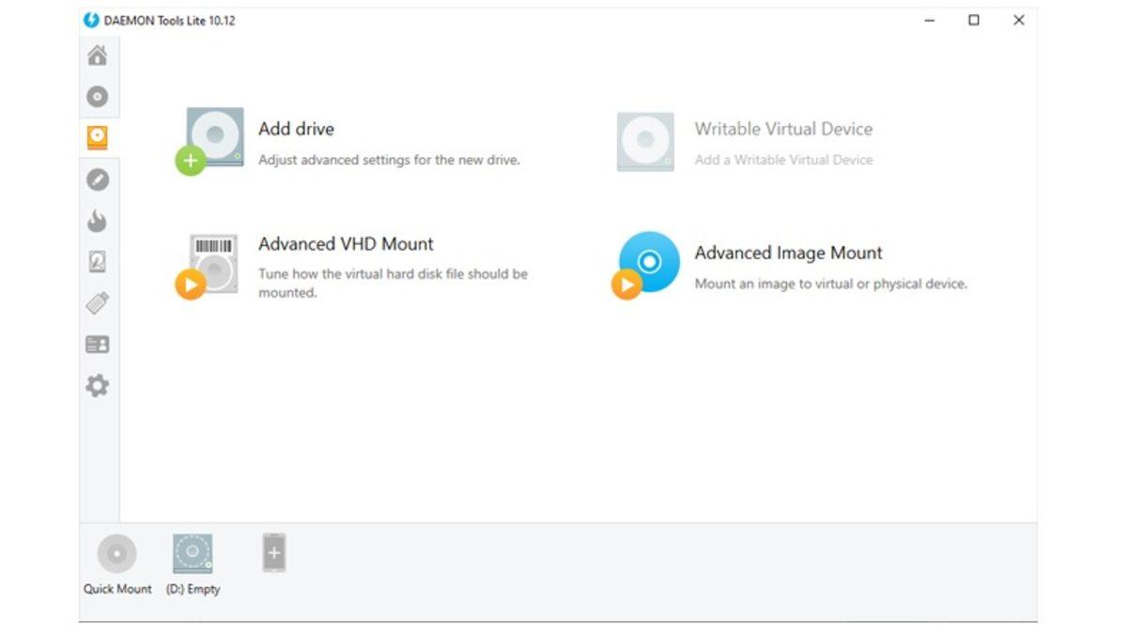Open the hard drive (VHD) sidebar icon
1127x634 pixels.
click(98, 261)
